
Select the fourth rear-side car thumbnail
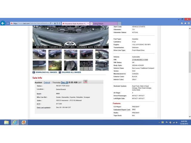pos(86,54)
